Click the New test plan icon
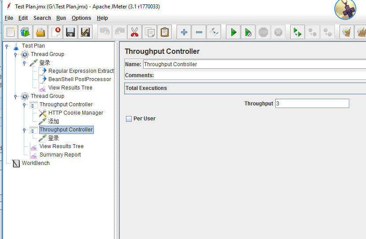The width and height of the screenshot is (366, 239). 11,32
